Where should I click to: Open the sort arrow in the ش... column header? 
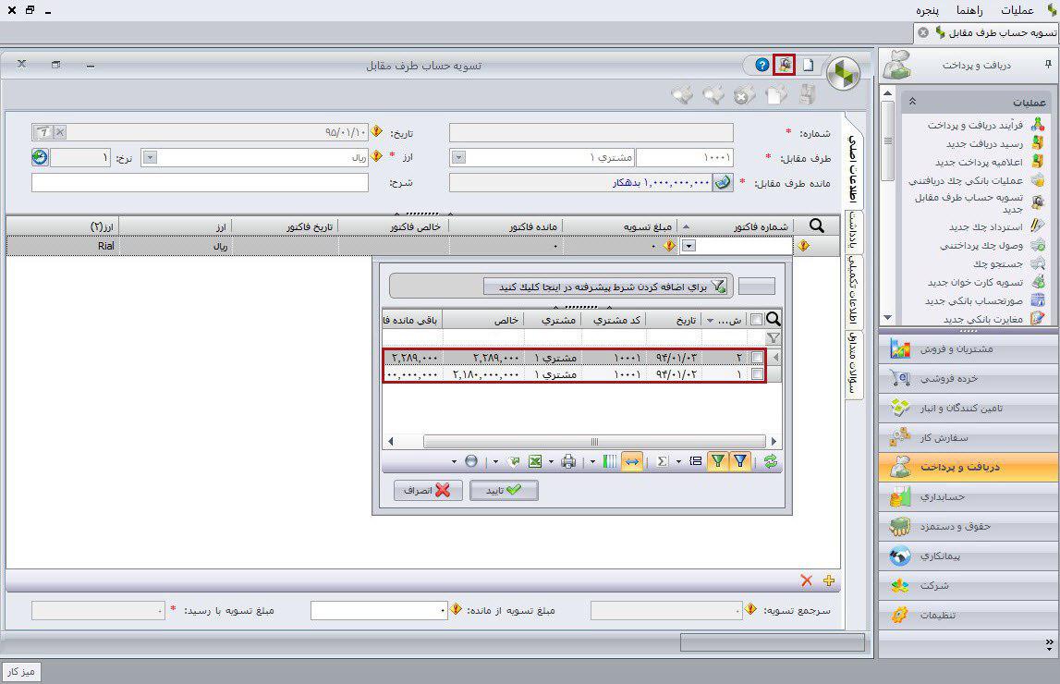point(710,321)
